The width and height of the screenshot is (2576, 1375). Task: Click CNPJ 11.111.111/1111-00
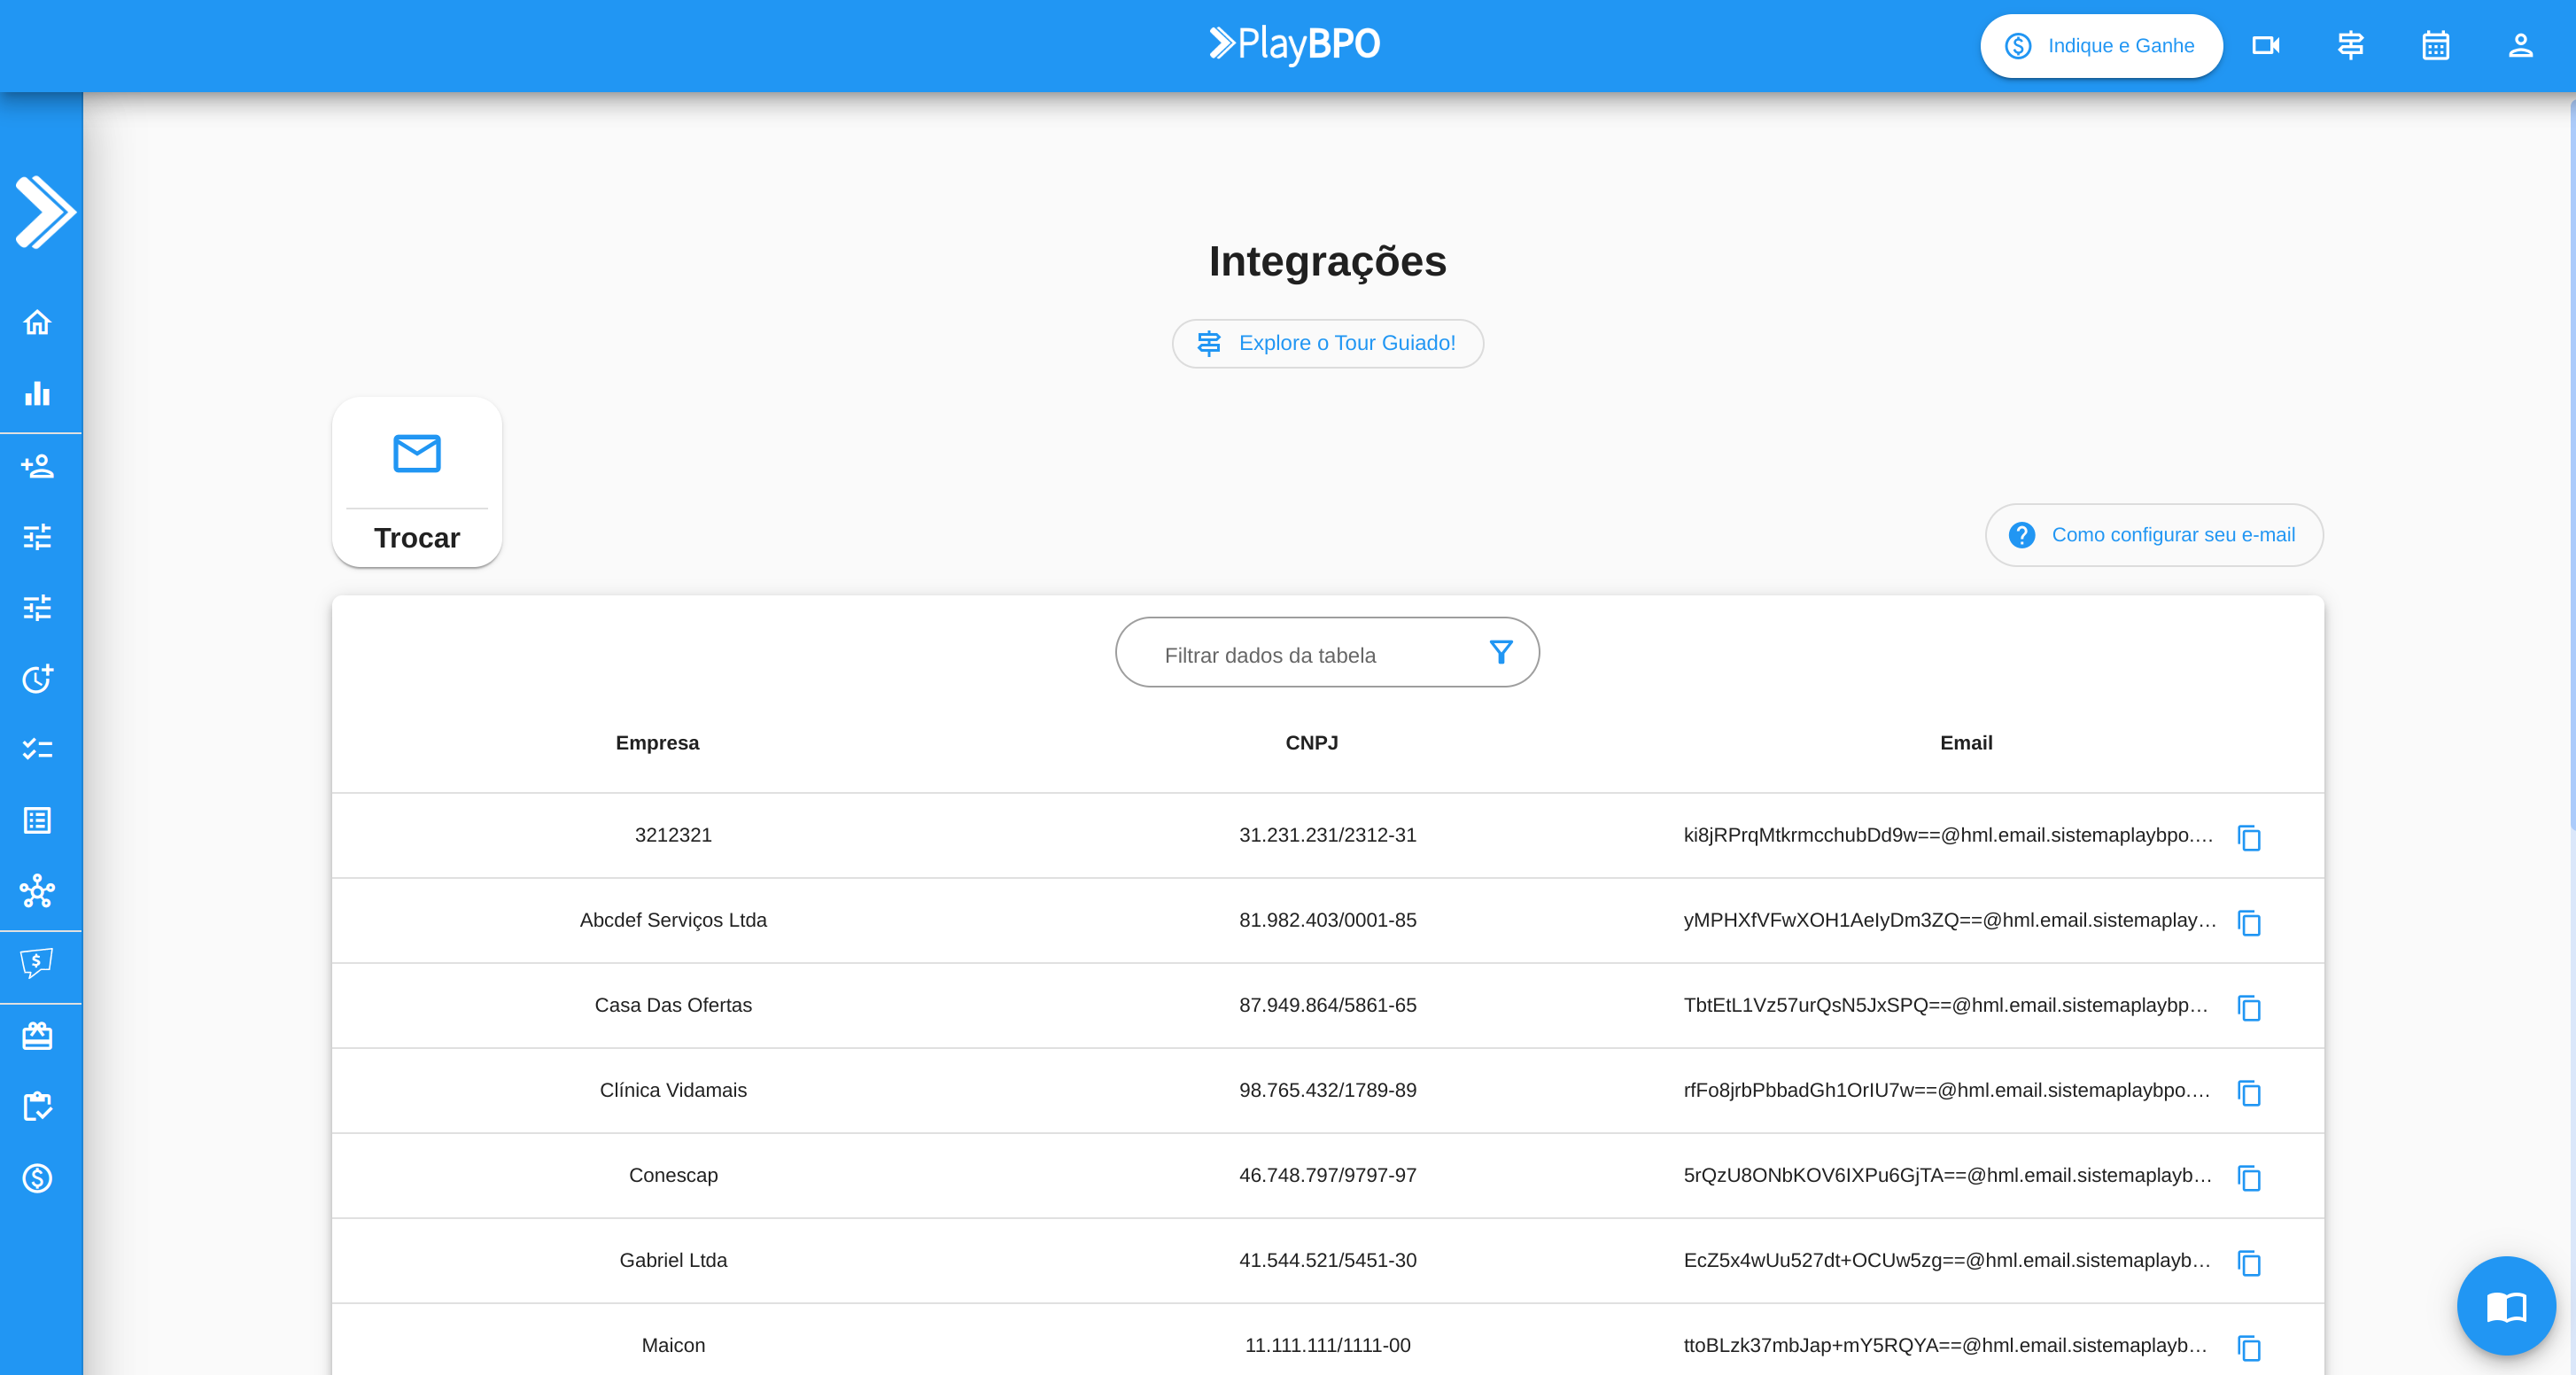coord(1327,1345)
